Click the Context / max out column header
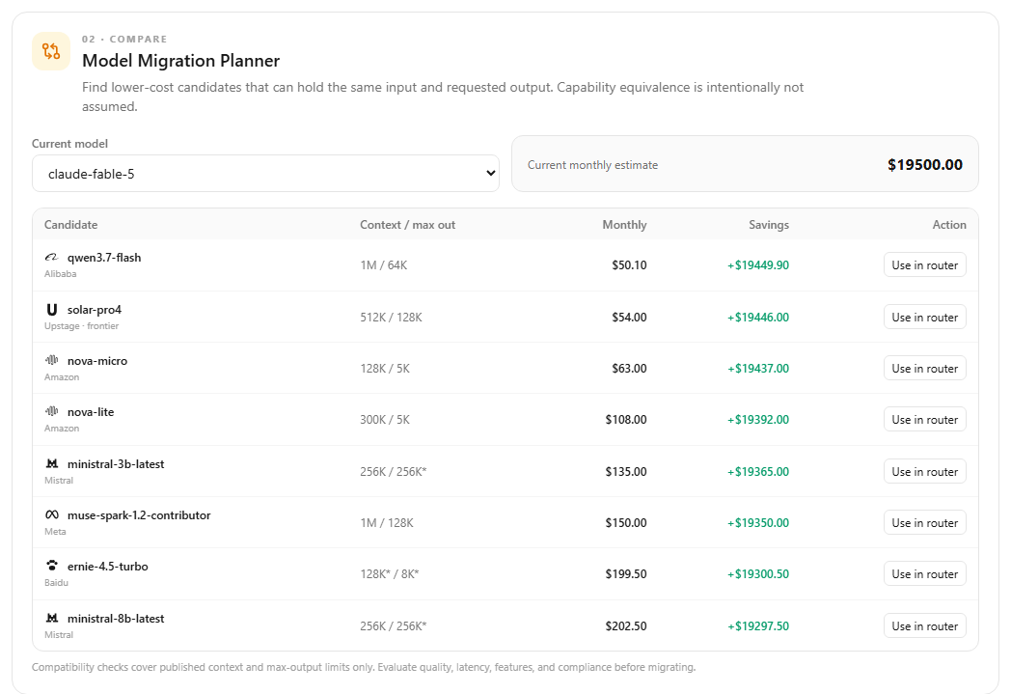This screenshot has width=1011, height=694. [x=407, y=225]
